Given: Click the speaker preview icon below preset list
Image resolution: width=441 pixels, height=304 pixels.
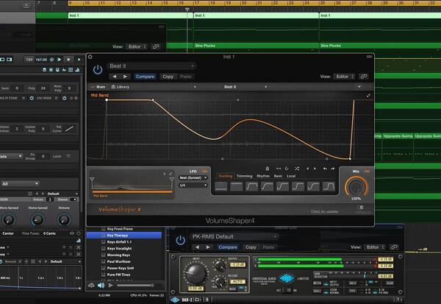Looking at the screenshot, I should coord(101,286).
